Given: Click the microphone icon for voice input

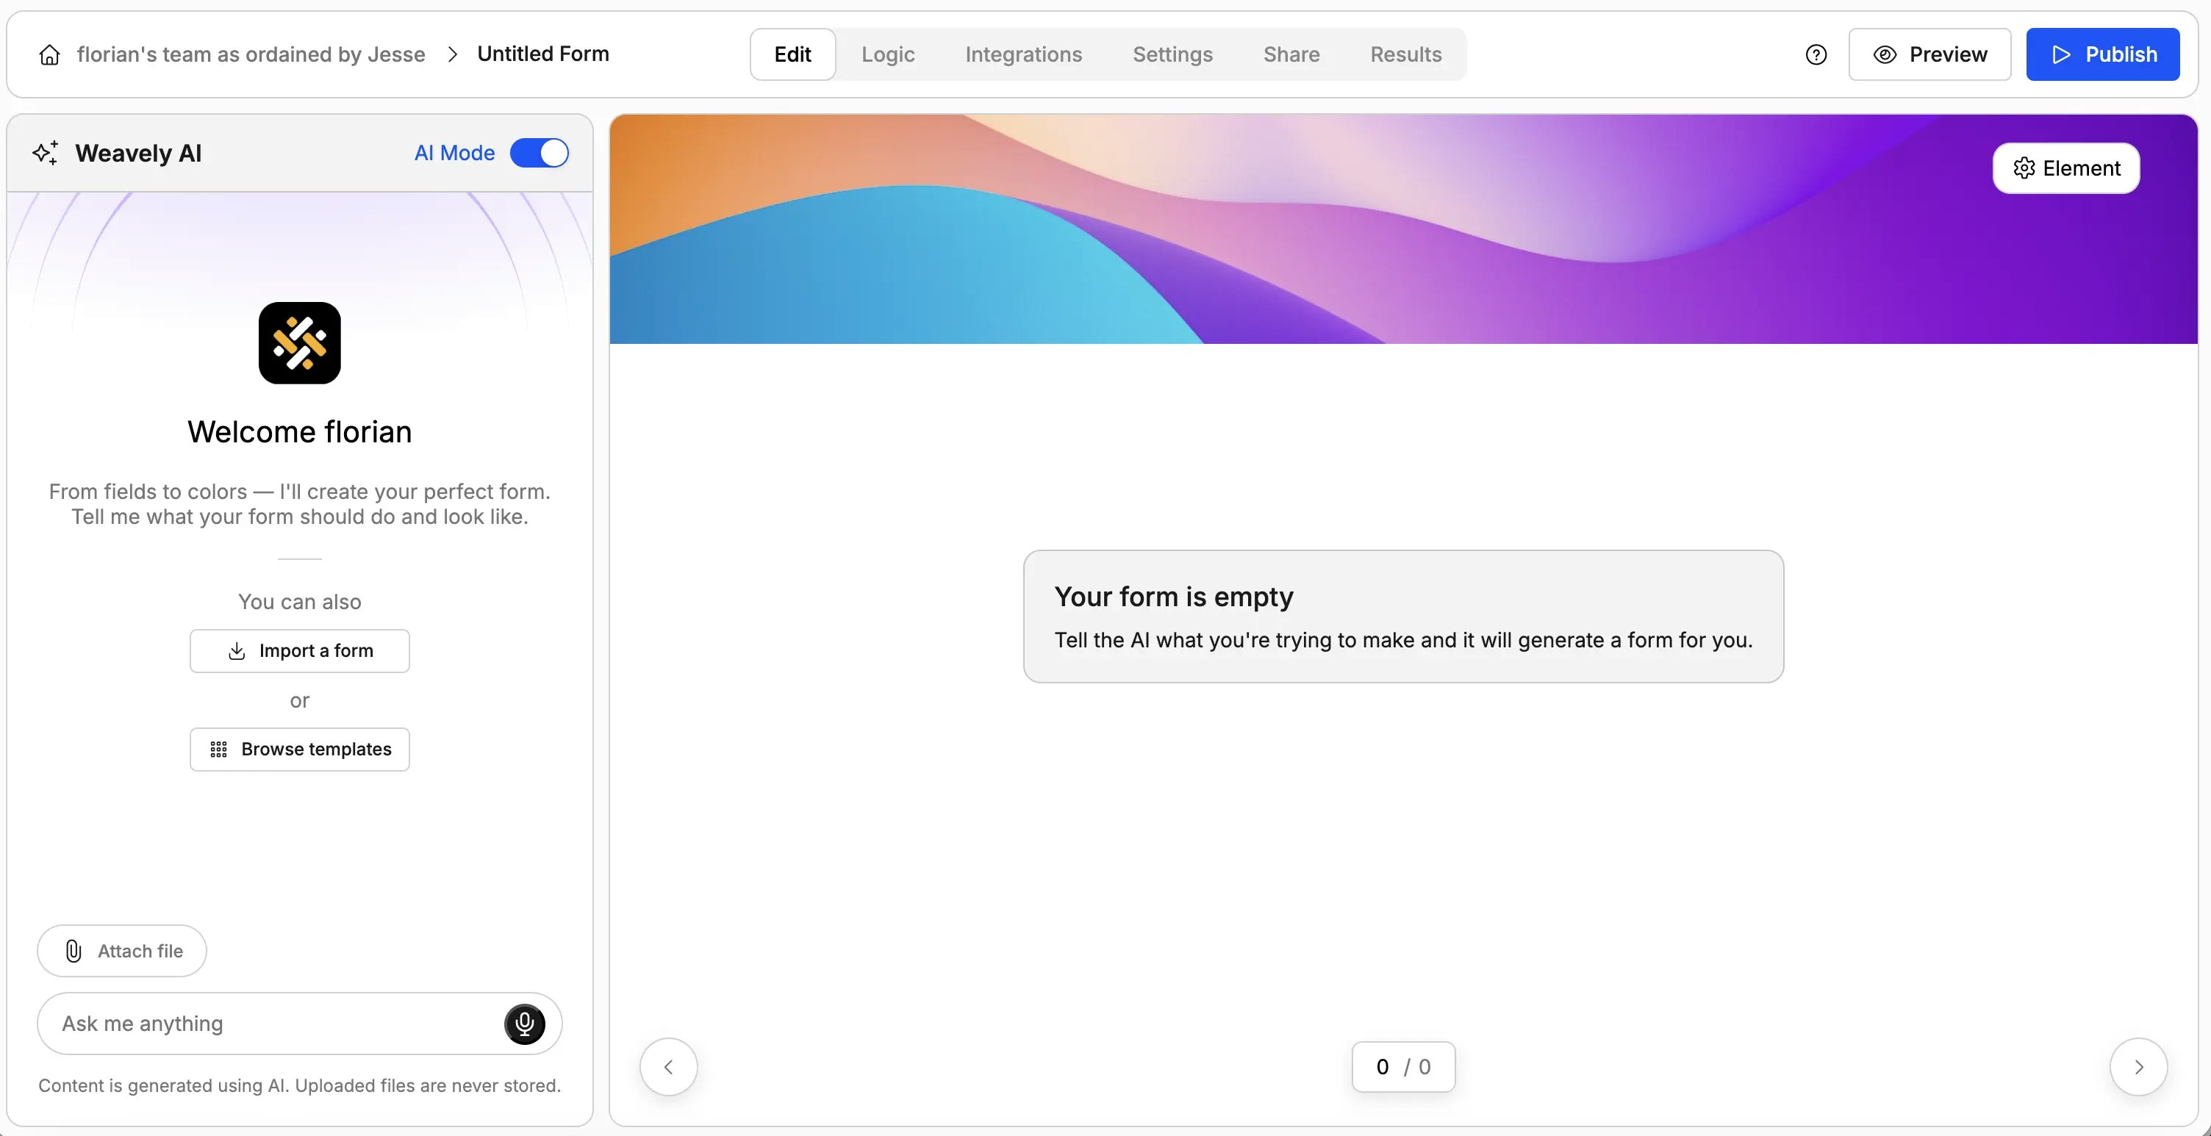Looking at the screenshot, I should pyautogui.click(x=523, y=1023).
